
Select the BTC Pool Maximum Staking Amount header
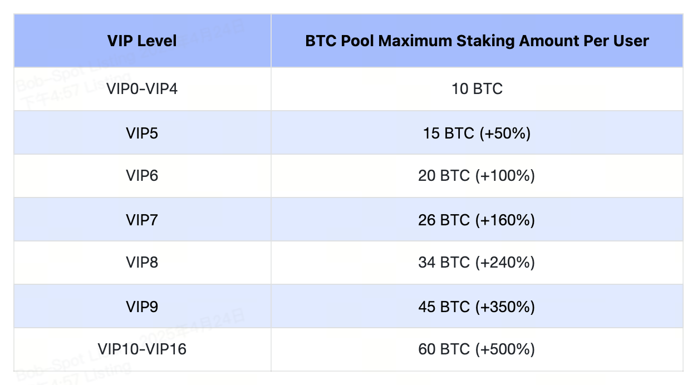pyautogui.click(x=477, y=41)
